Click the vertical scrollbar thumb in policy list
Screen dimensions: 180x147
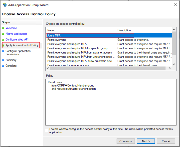point(174,43)
